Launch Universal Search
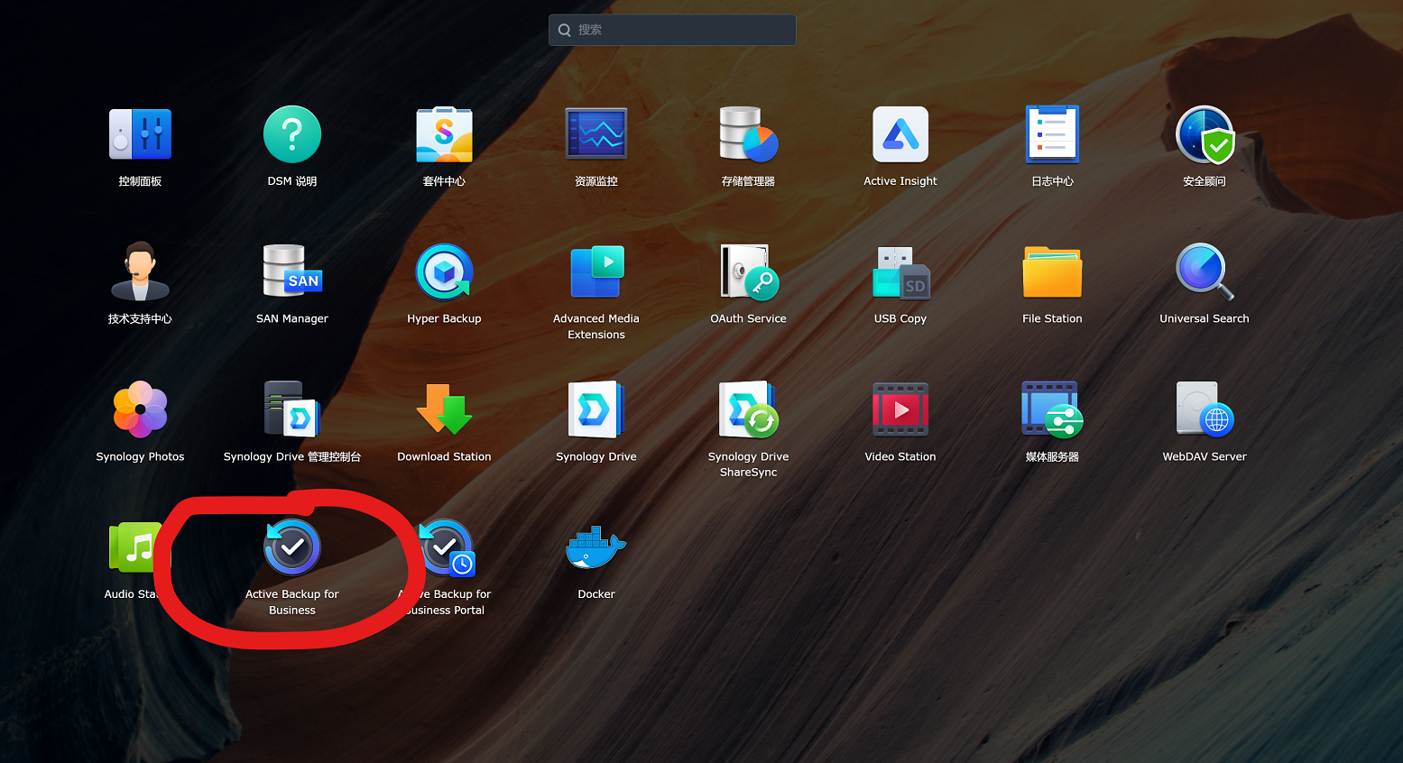 point(1205,271)
